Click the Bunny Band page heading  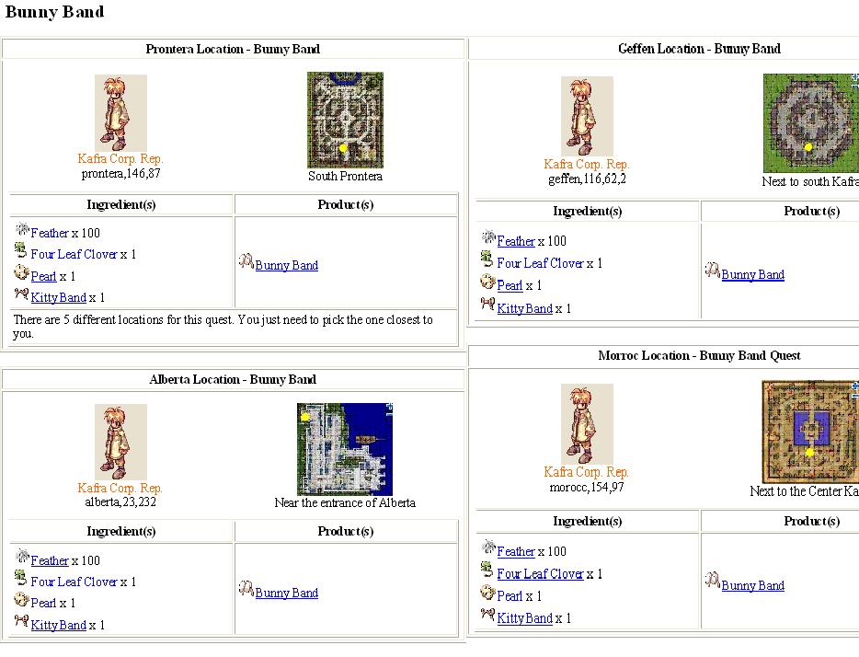point(54,12)
